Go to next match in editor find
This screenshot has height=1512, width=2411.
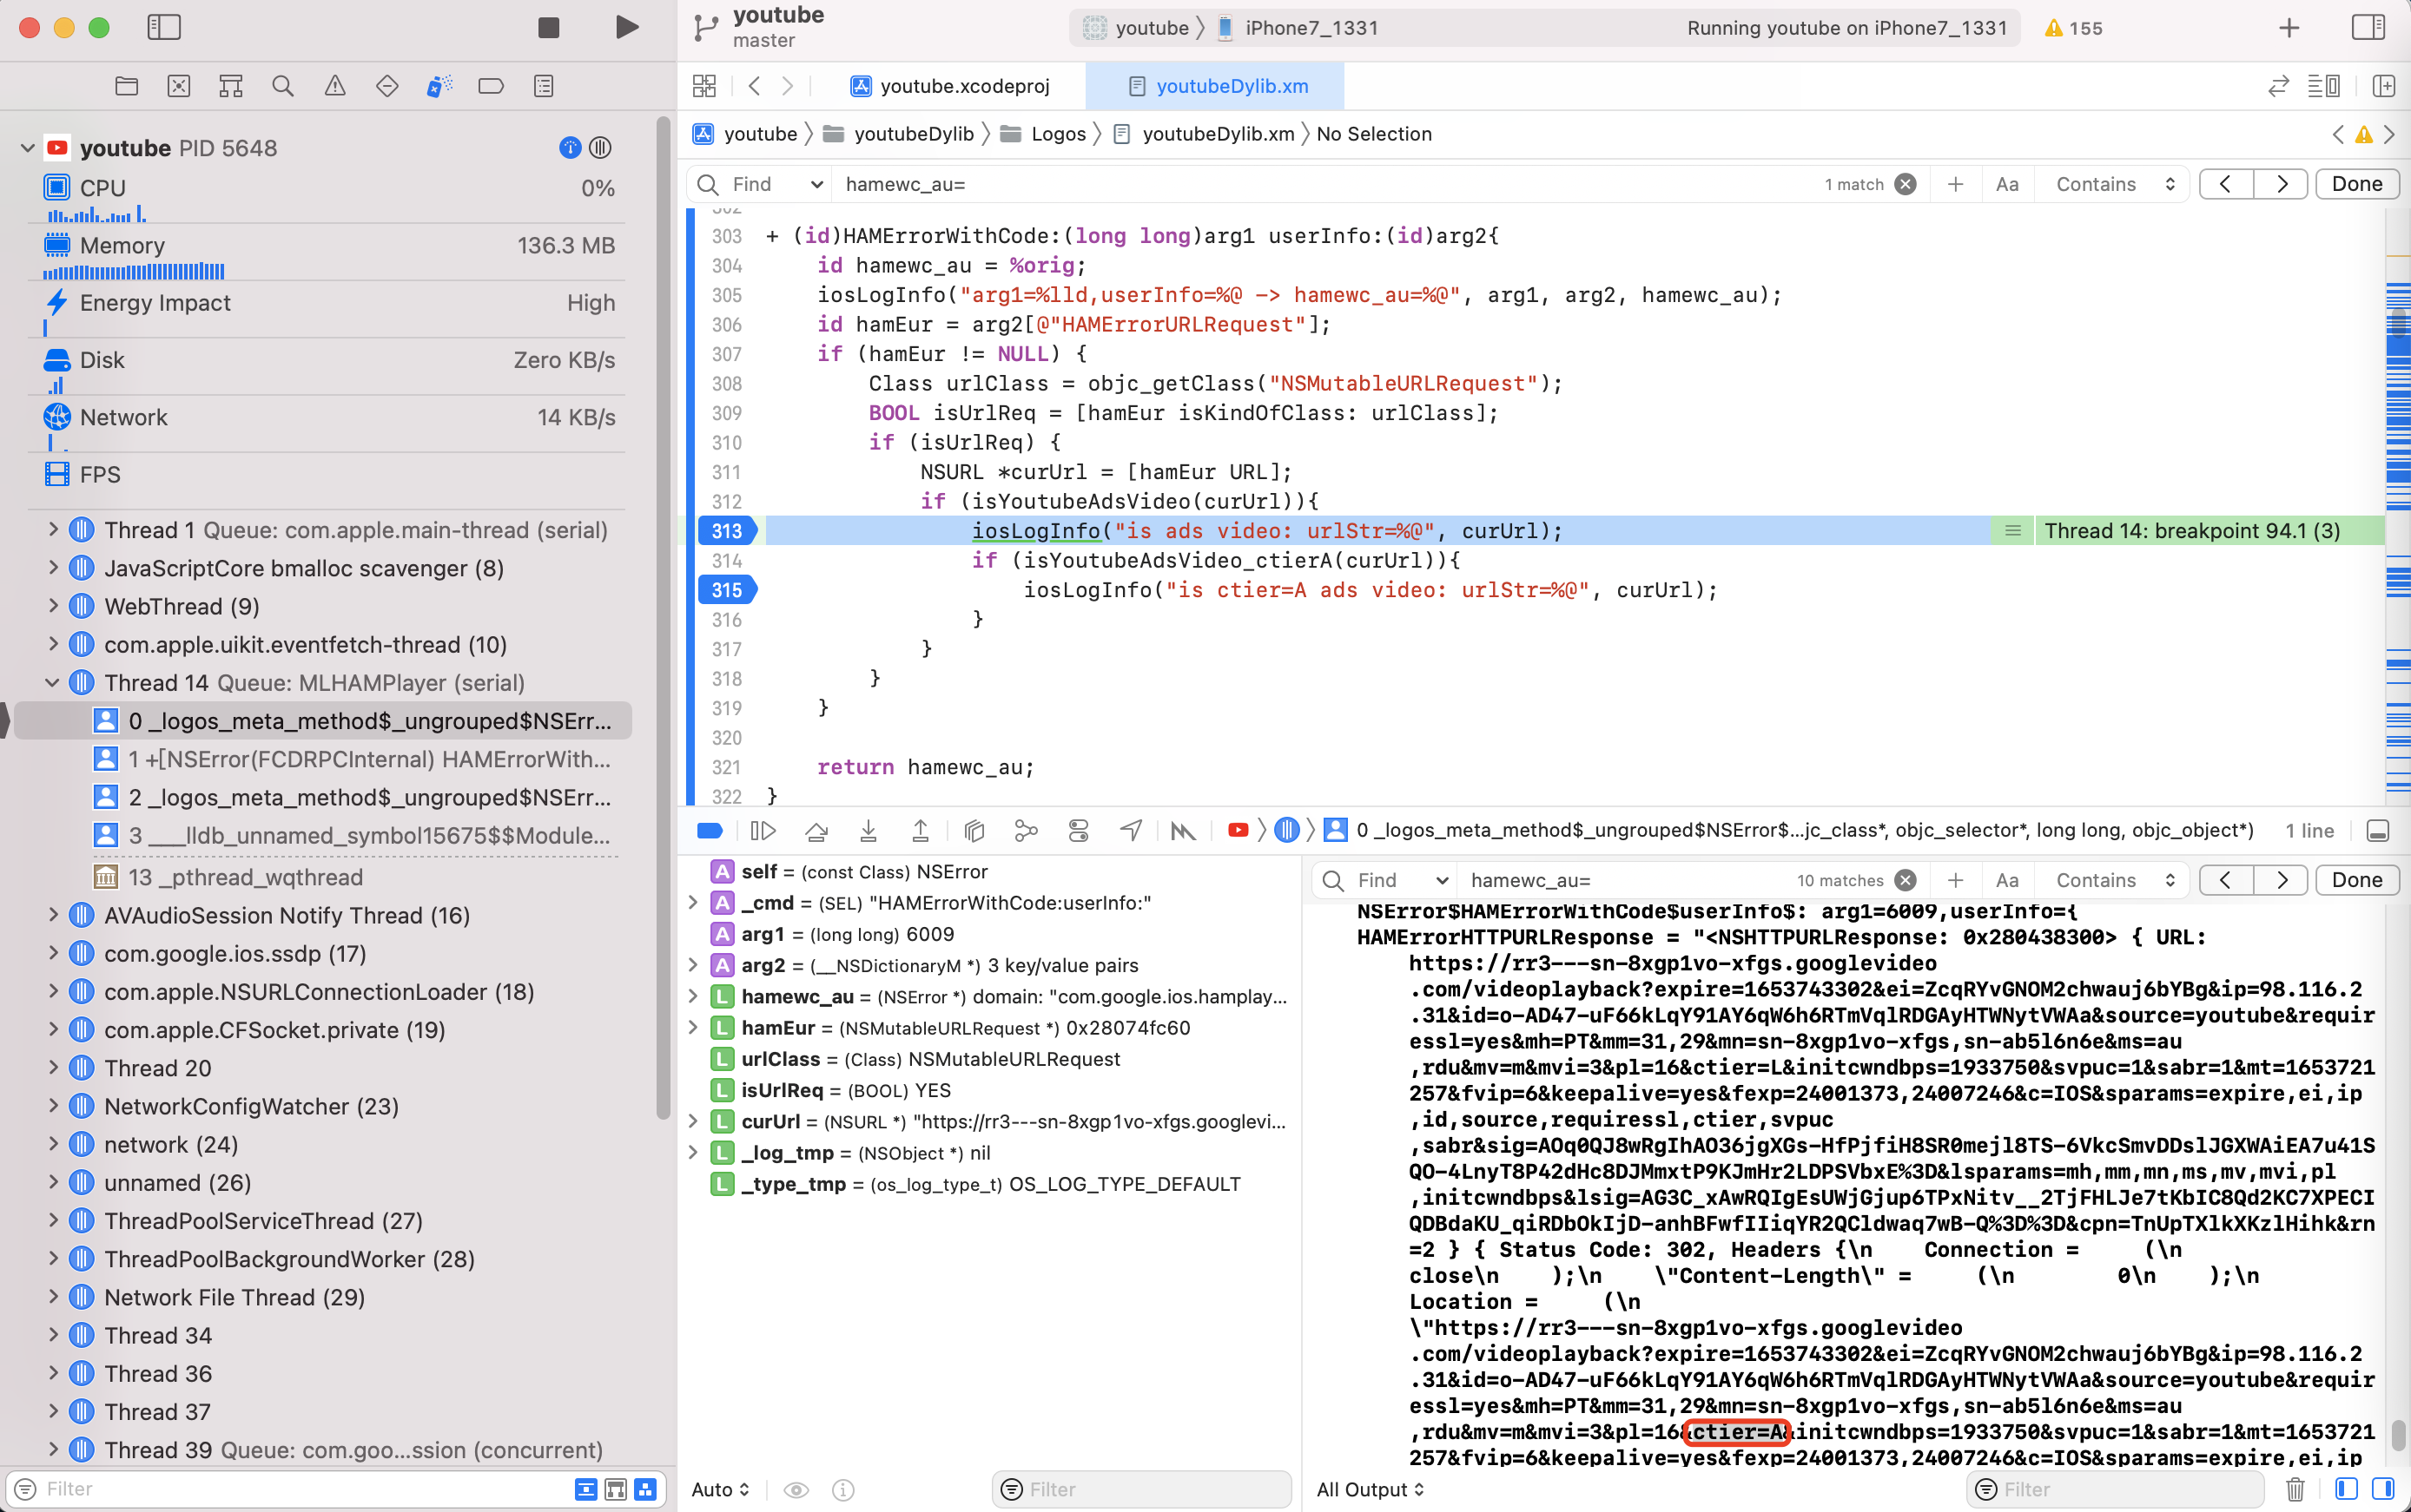[2282, 184]
